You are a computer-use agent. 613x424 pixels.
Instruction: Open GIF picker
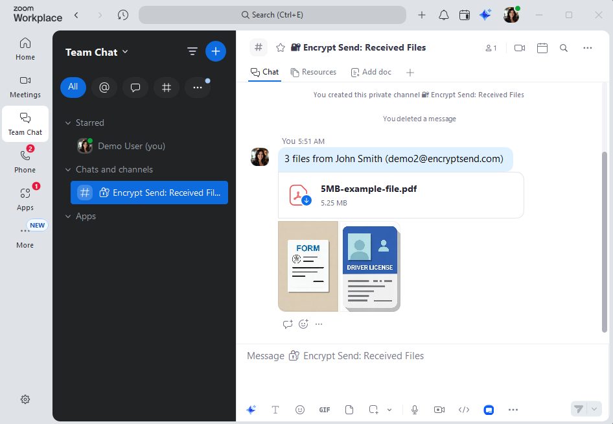[325, 410]
